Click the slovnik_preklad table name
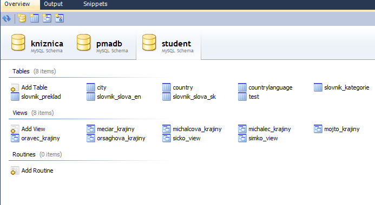Image resolution: width=375 pixels, height=205 pixels. coord(41,97)
